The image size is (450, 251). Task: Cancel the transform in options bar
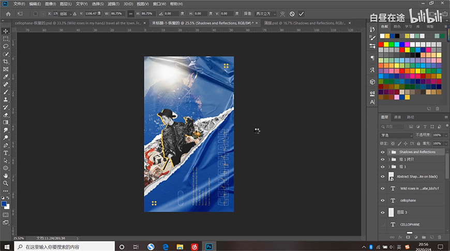[x=292, y=14]
